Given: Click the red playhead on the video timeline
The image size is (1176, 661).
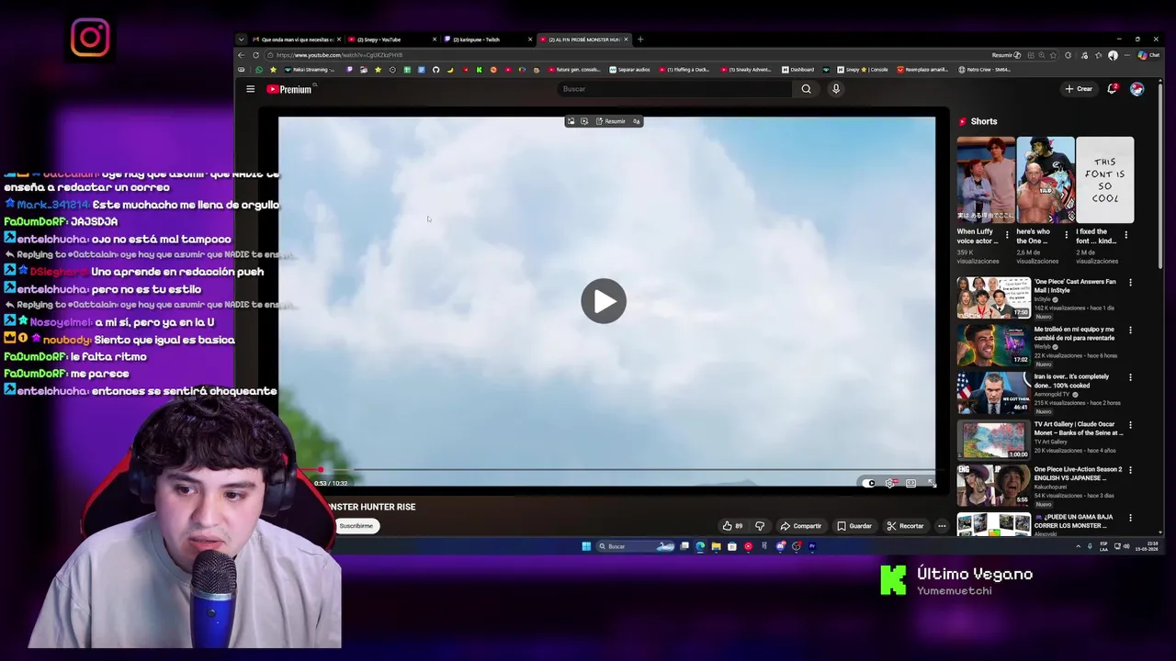Looking at the screenshot, I should click(x=321, y=470).
